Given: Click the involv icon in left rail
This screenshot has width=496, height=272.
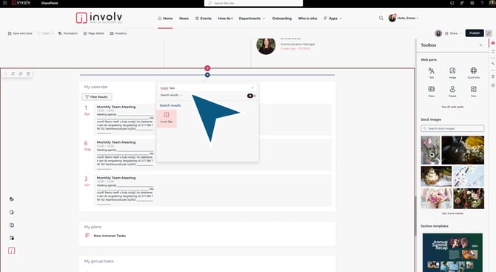Looking at the screenshot, I should 11,251.
